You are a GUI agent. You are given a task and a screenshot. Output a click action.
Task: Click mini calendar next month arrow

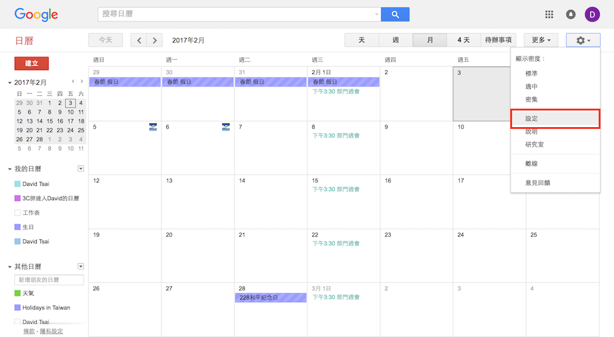click(x=82, y=82)
